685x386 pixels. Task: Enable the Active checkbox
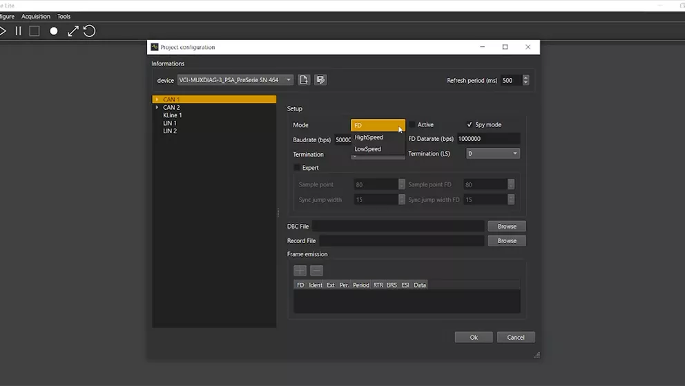coord(412,125)
